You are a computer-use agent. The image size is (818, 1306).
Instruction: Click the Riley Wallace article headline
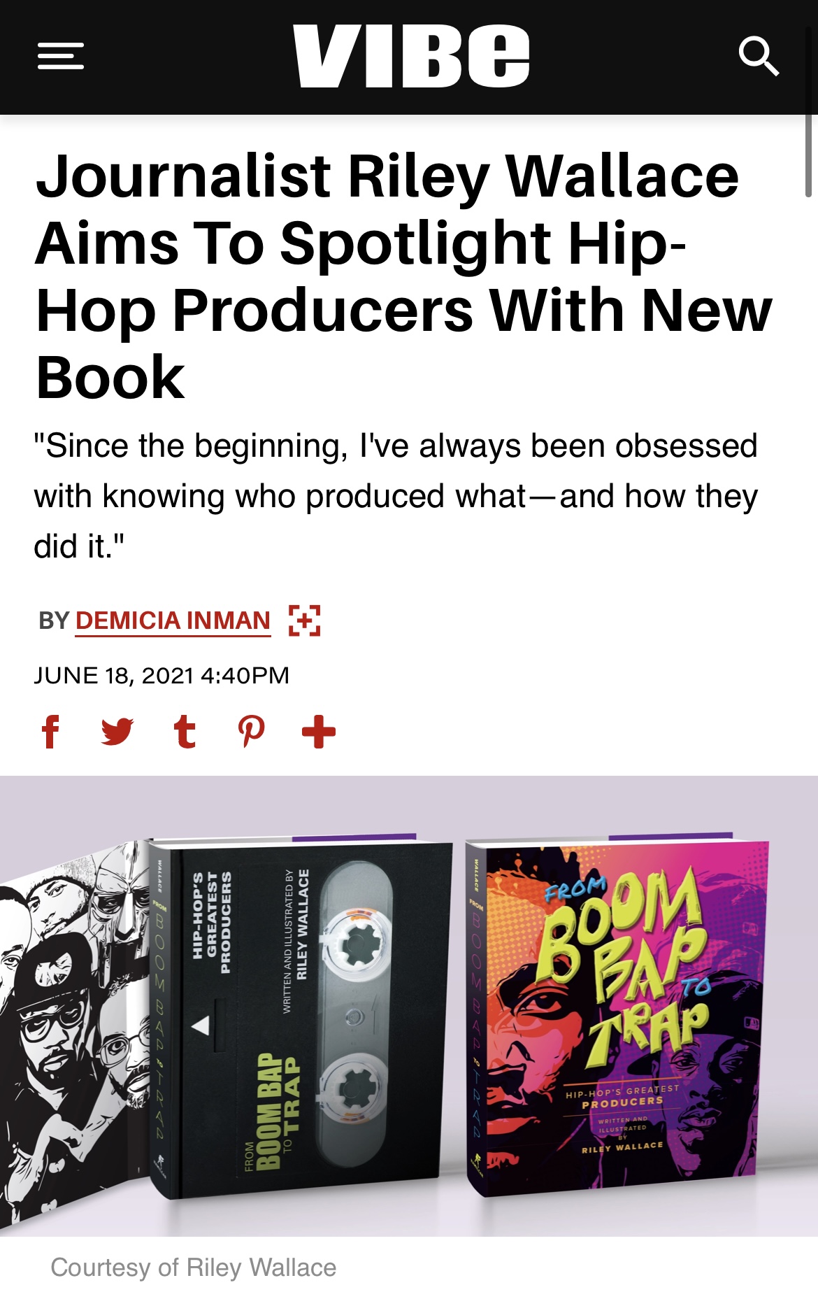(404, 276)
